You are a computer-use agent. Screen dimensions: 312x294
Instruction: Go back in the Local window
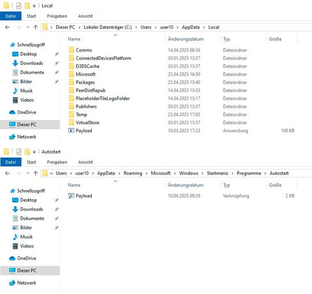8,27
